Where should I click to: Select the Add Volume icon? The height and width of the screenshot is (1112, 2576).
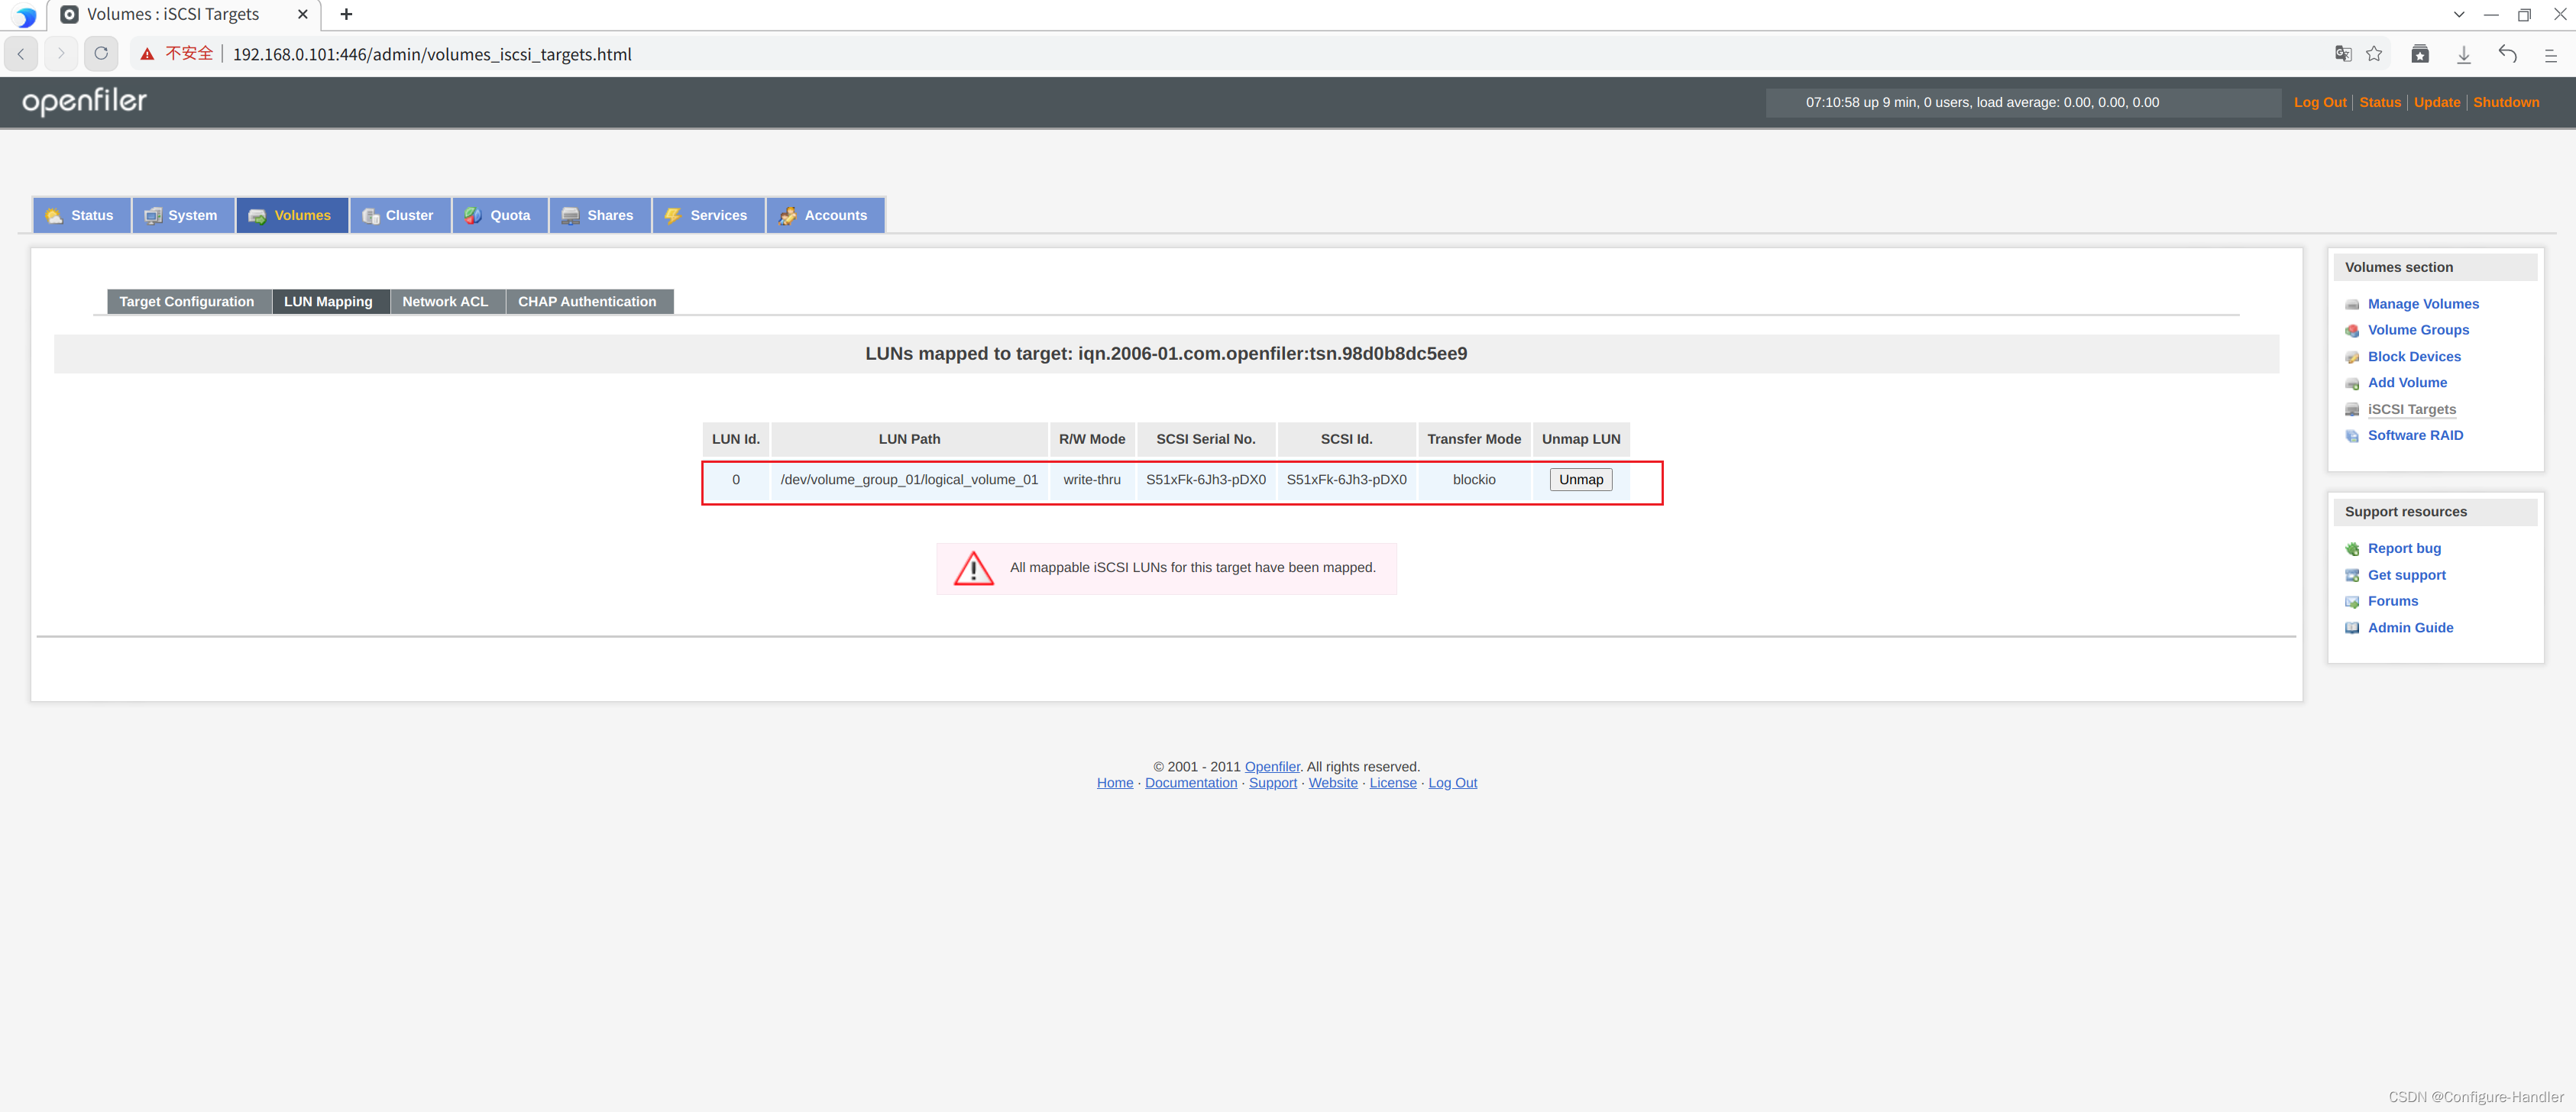click(2353, 383)
